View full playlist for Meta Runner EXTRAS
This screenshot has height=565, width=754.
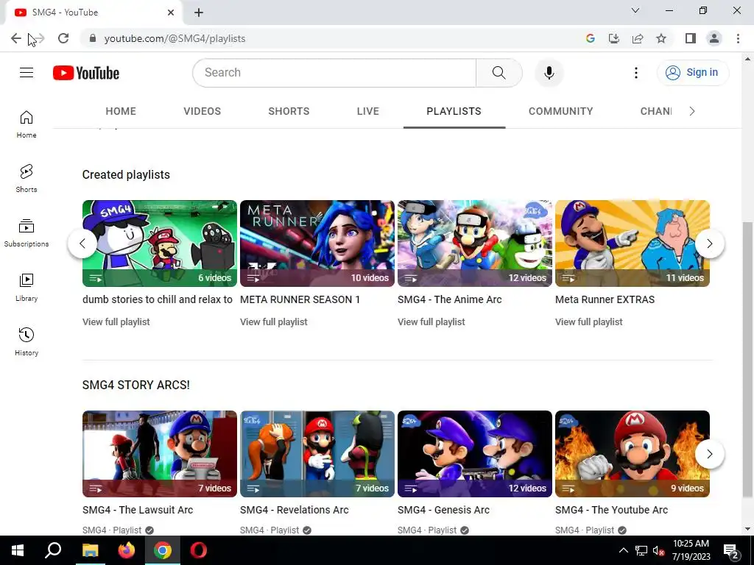click(589, 322)
